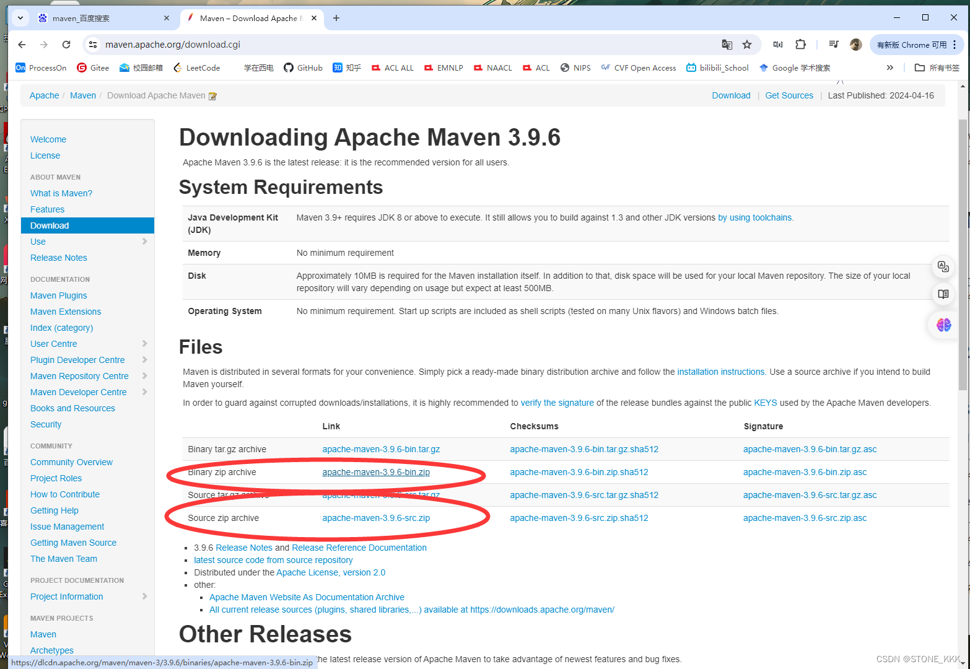This screenshot has width=970, height=669.
Task: Select Download in the left sidebar
Action: (x=87, y=225)
